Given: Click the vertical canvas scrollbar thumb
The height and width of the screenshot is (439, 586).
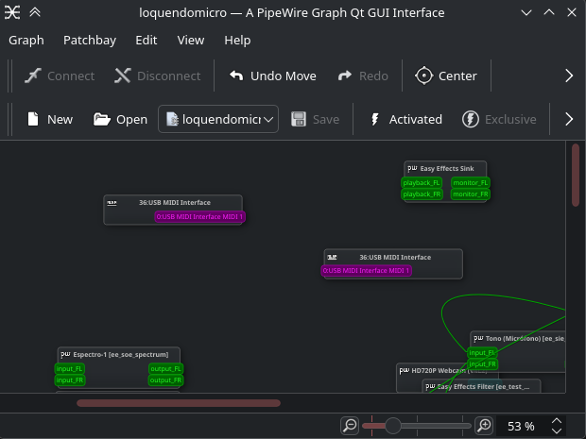Looking at the screenshot, I should pos(576,175).
